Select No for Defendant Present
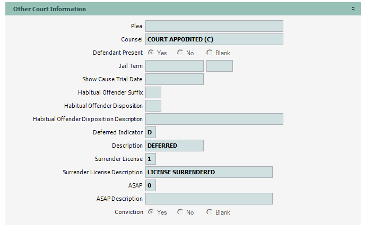The height and width of the screenshot is (230, 373). pos(180,53)
